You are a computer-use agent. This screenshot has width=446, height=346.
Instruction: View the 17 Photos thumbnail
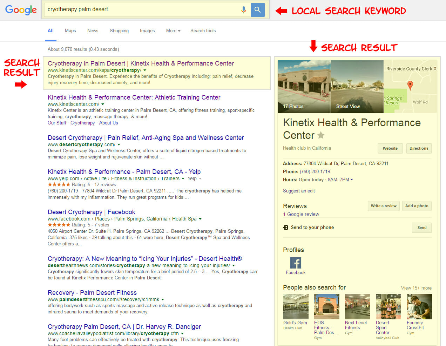pyautogui.click(x=304, y=86)
